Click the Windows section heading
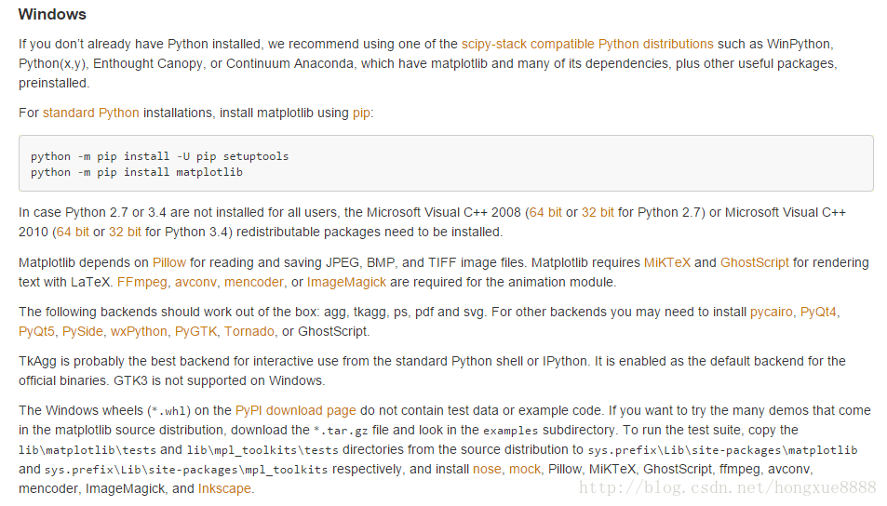Image resolution: width=887 pixels, height=506 pixels. [52, 15]
